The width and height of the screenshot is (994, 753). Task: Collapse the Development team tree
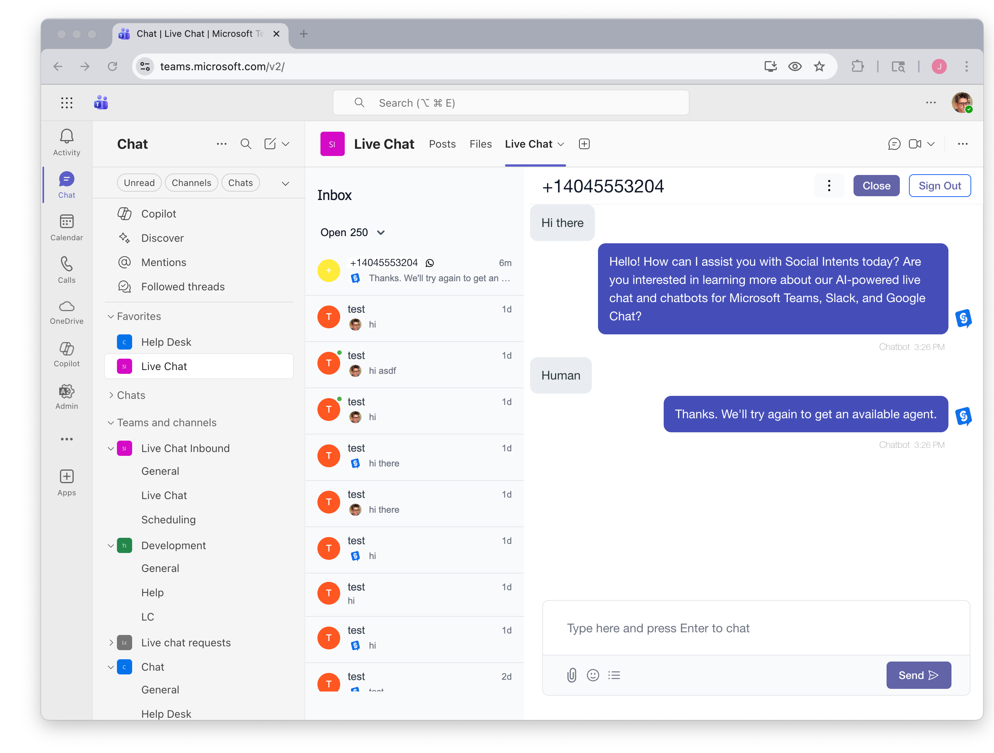click(x=111, y=545)
